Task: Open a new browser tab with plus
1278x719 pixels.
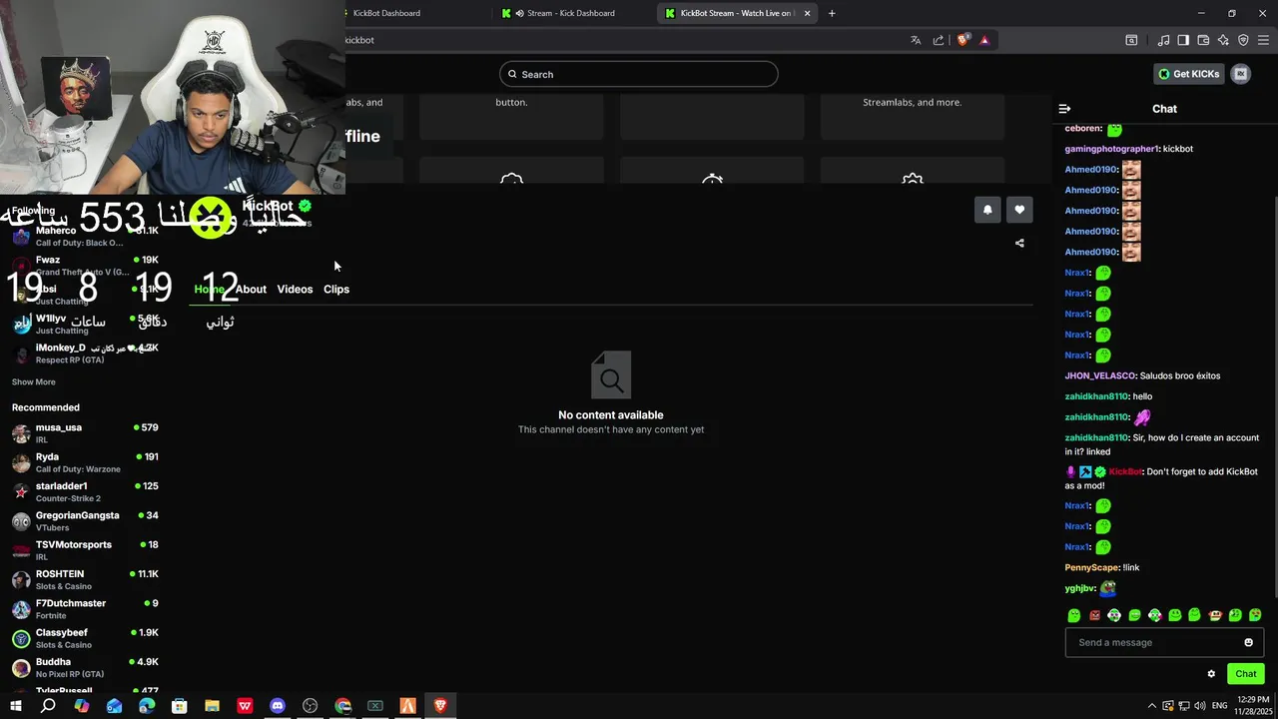Action: click(x=832, y=13)
